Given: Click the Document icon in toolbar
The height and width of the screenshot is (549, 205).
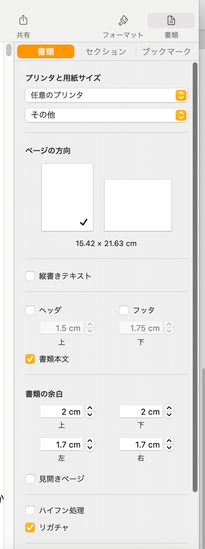Looking at the screenshot, I should (171, 21).
